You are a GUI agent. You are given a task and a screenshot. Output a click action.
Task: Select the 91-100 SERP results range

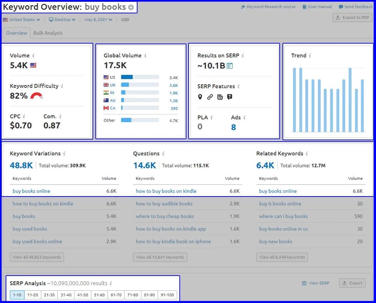point(167,295)
